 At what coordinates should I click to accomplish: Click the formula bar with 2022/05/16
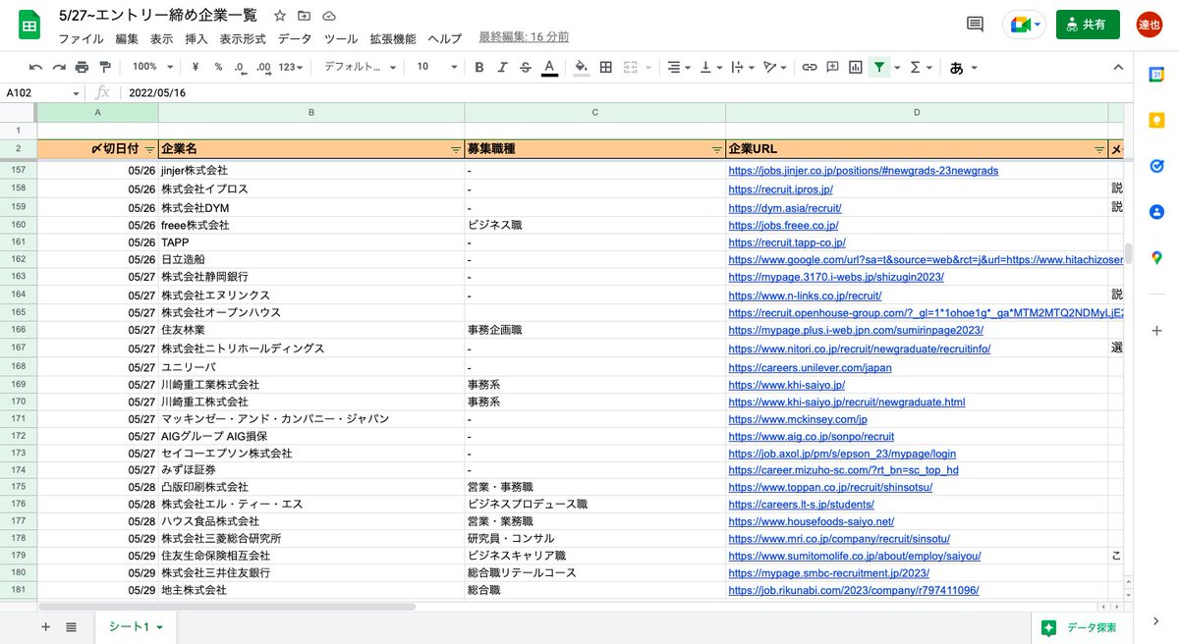pyautogui.click(x=629, y=93)
